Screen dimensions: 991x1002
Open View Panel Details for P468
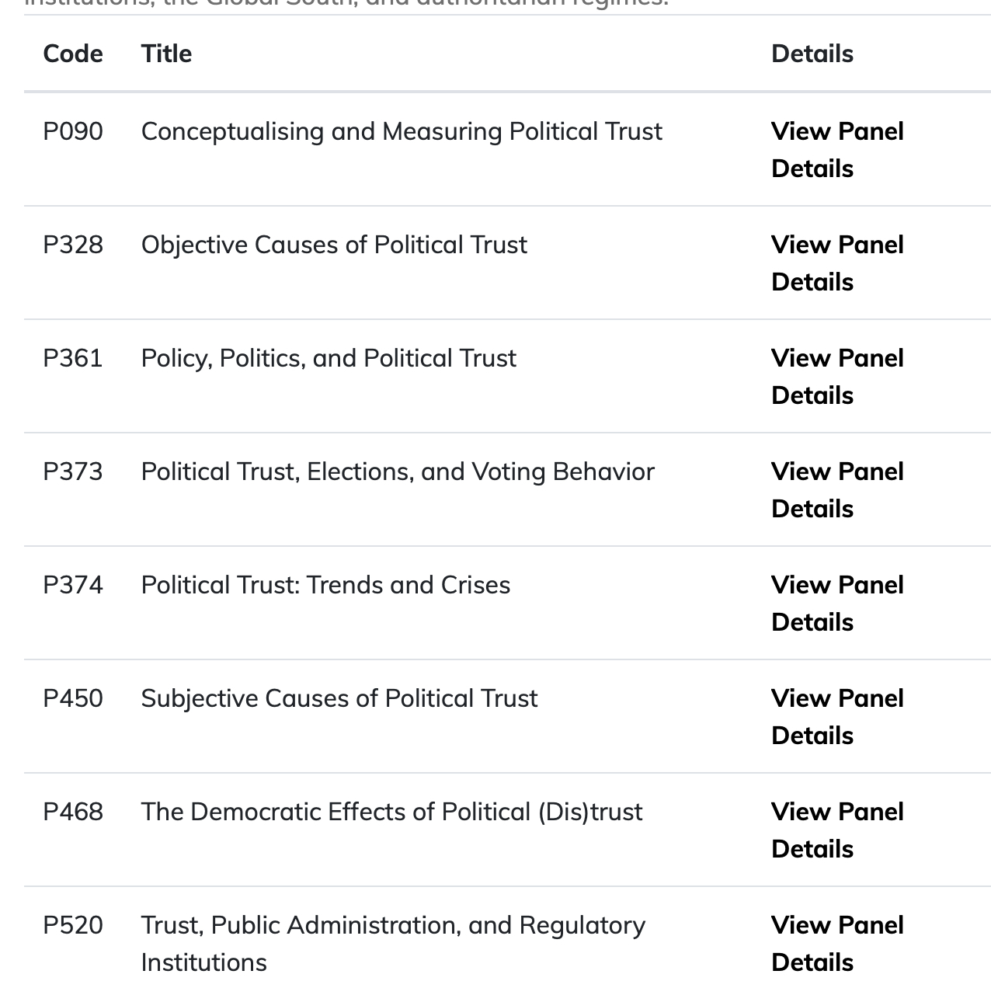836,830
